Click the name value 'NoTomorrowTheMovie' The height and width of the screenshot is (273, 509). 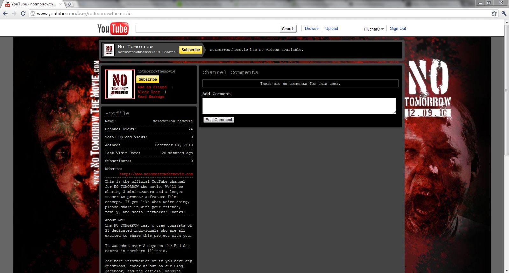click(173, 121)
